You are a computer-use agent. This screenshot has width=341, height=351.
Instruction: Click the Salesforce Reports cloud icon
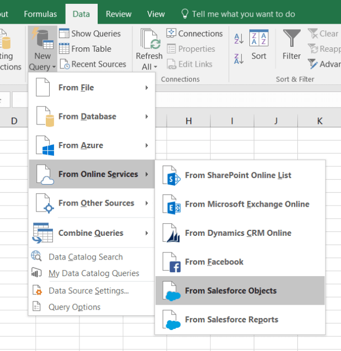tap(172, 320)
